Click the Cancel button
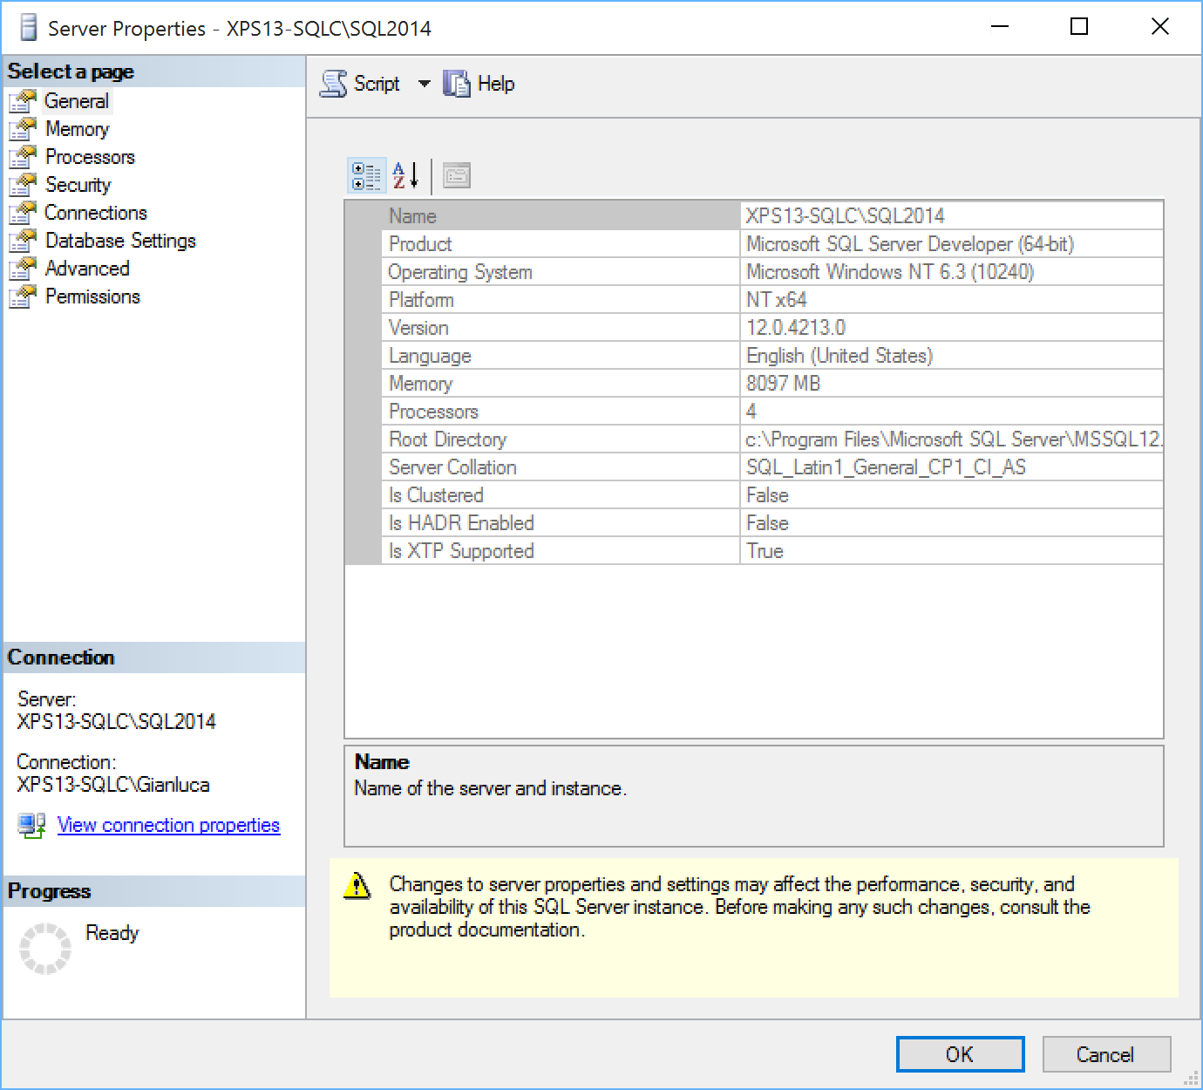This screenshot has width=1203, height=1090. click(1105, 1054)
